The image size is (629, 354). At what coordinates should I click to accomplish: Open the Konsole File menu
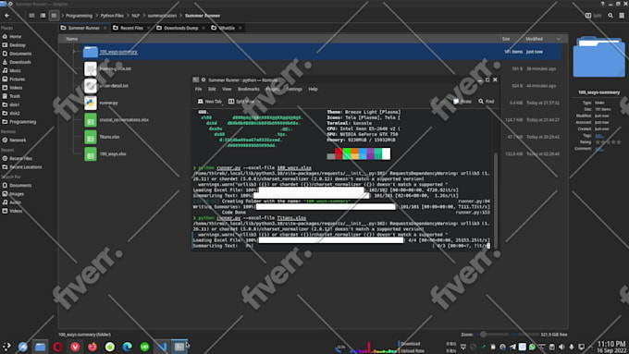pyautogui.click(x=199, y=89)
